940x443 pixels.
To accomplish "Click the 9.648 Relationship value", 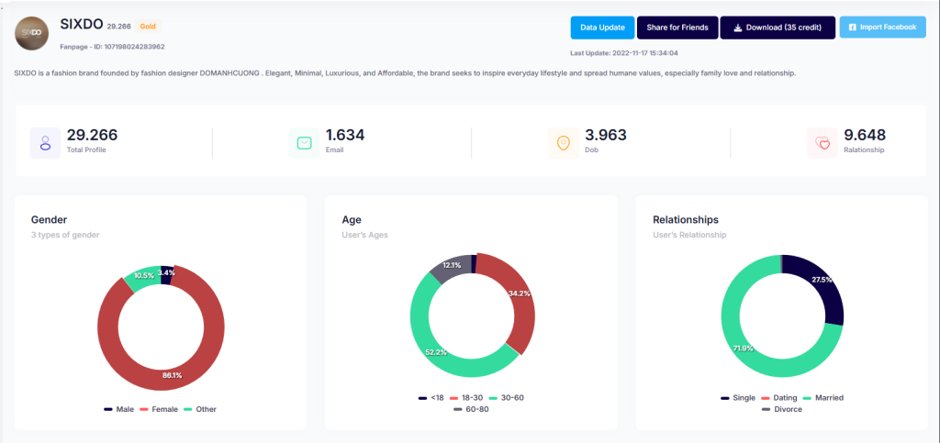I will 865,136.
